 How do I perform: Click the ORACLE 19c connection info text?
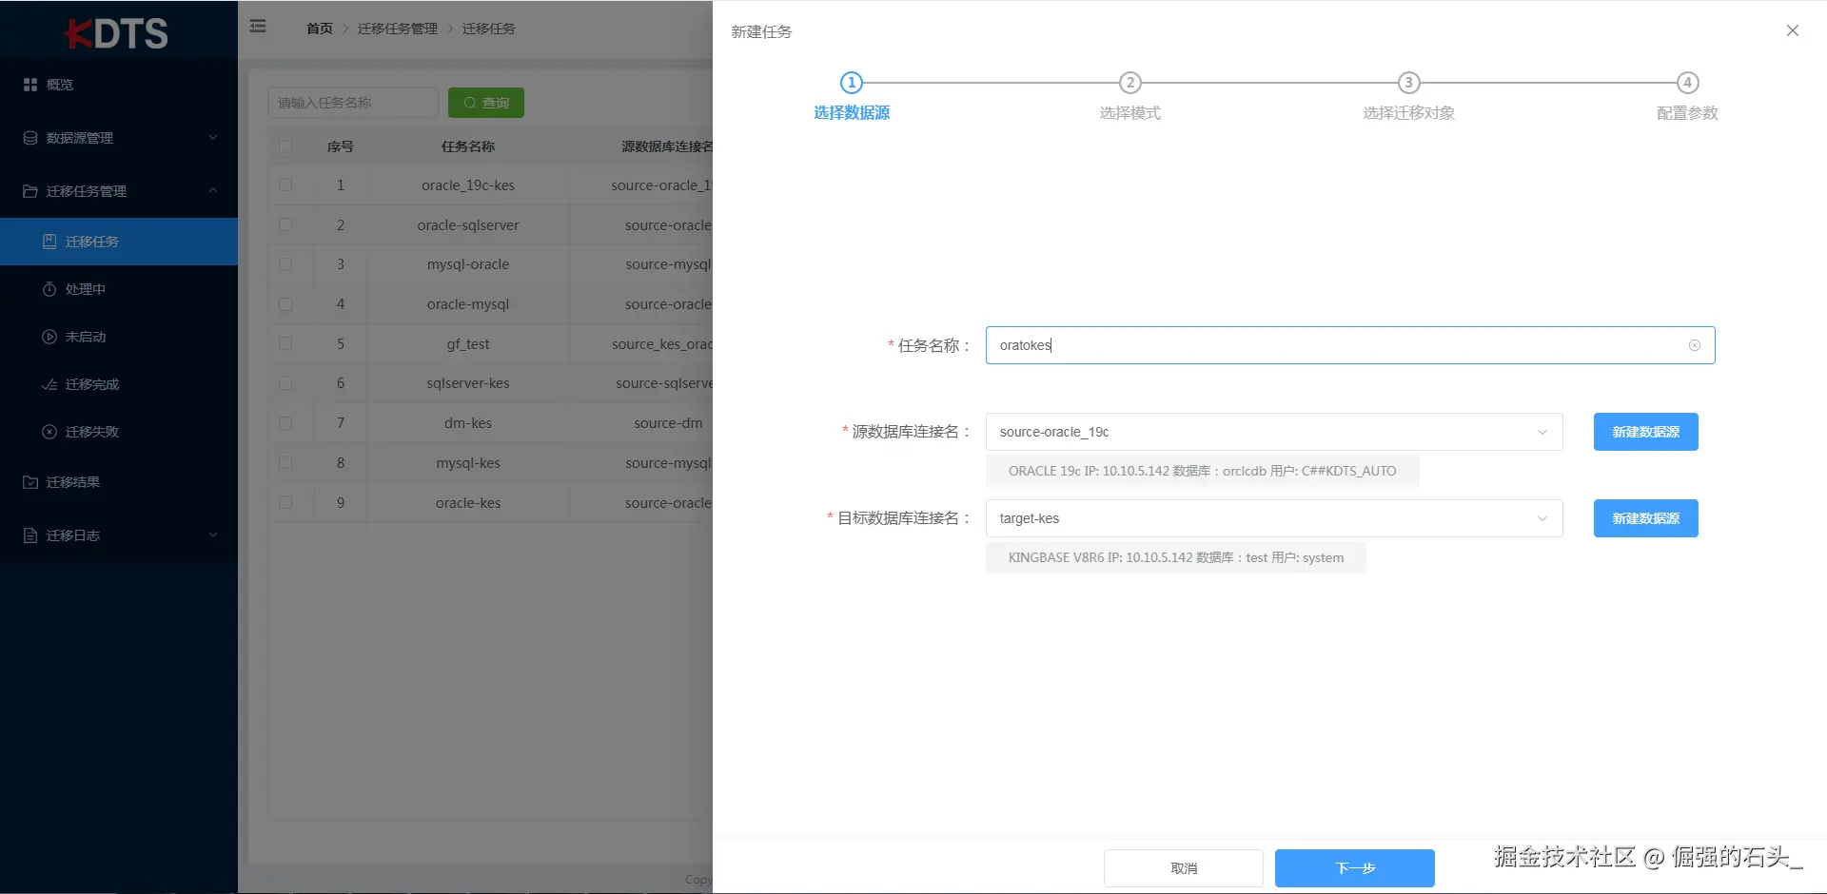[x=1203, y=471]
